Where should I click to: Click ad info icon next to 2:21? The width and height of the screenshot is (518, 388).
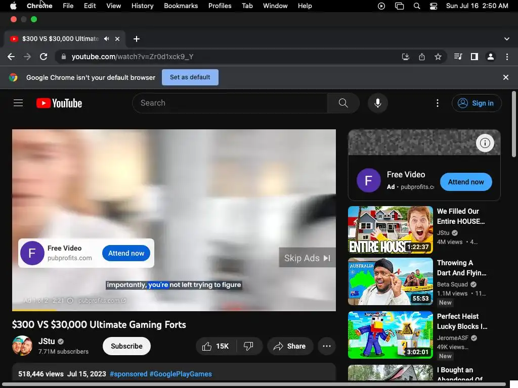[x=70, y=301]
